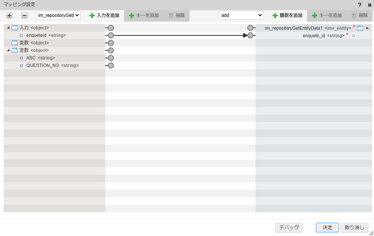Collapse the 入力 object node
Viewport: 374px width, 236px height.
[x=8, y=27]
